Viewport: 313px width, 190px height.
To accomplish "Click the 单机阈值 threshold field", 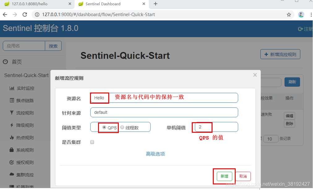I will click(x=217, y=127).
